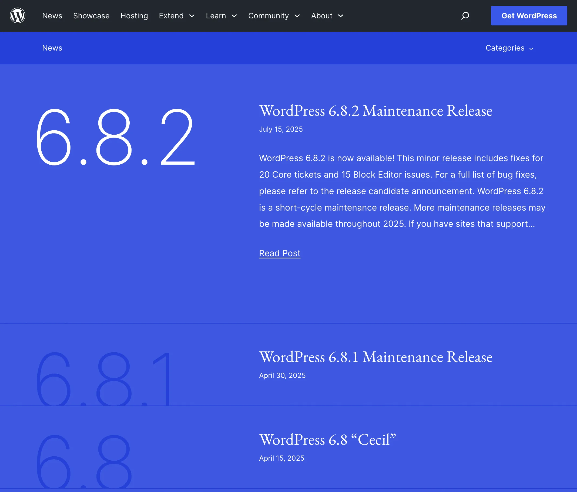Screen dimensions: 577x492
Task: Open the News menu item
Action: (52, 16)
